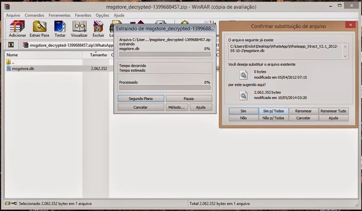Click Sim to replace the file
Screen dimensions: 362x211
pos(243,111)
